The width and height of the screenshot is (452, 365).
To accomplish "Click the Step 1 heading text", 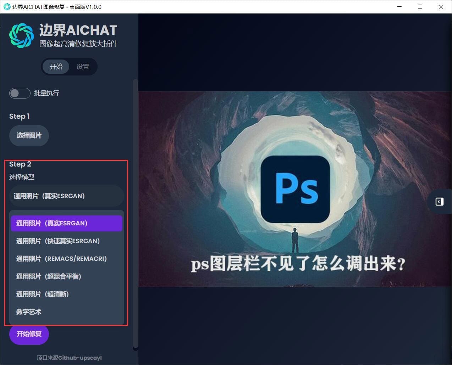I will pyautogui.click(x=20, y=116).
